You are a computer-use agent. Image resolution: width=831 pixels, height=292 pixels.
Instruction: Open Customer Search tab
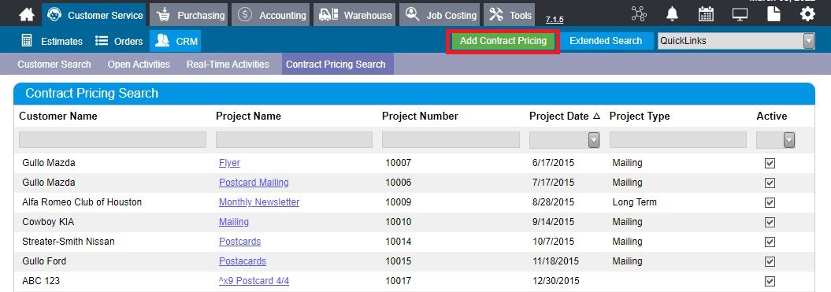coord(54,64)
